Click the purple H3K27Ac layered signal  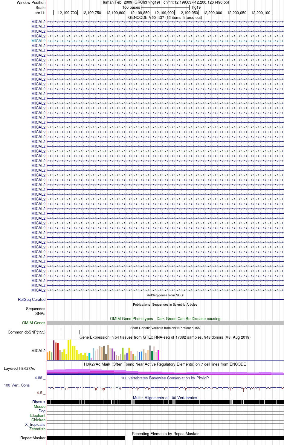coord(165,372)
